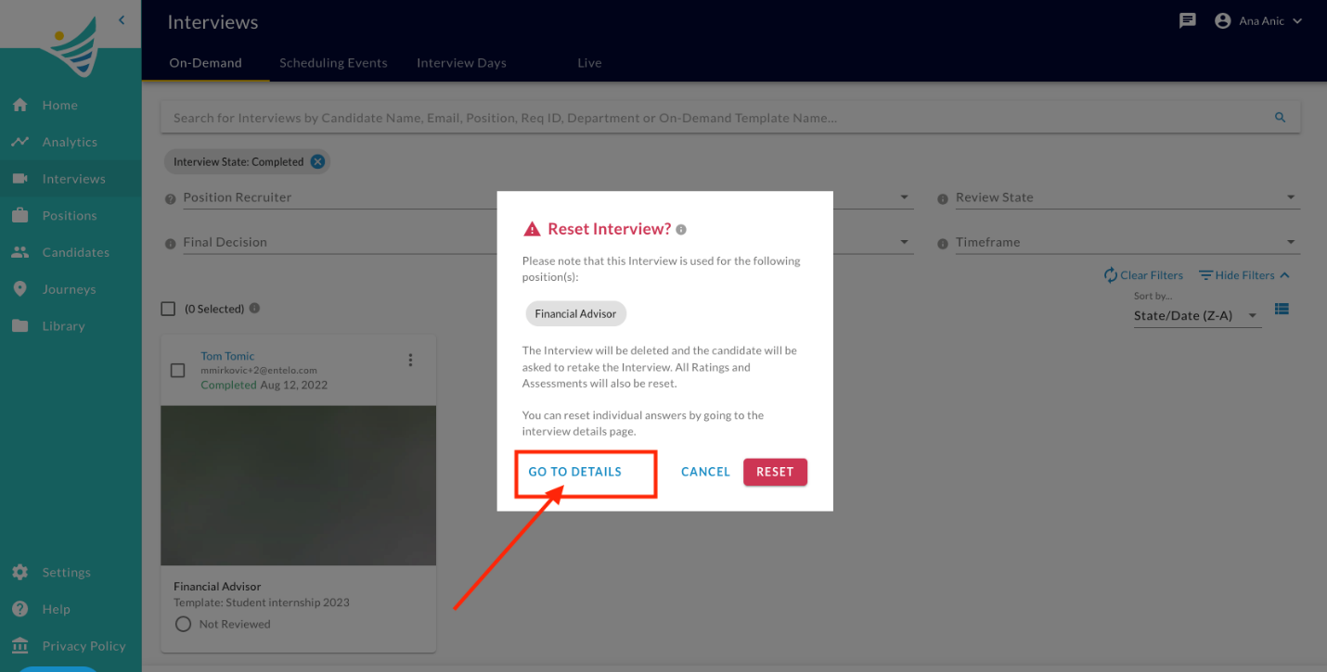Switch to the Live tab

point(589,63)
